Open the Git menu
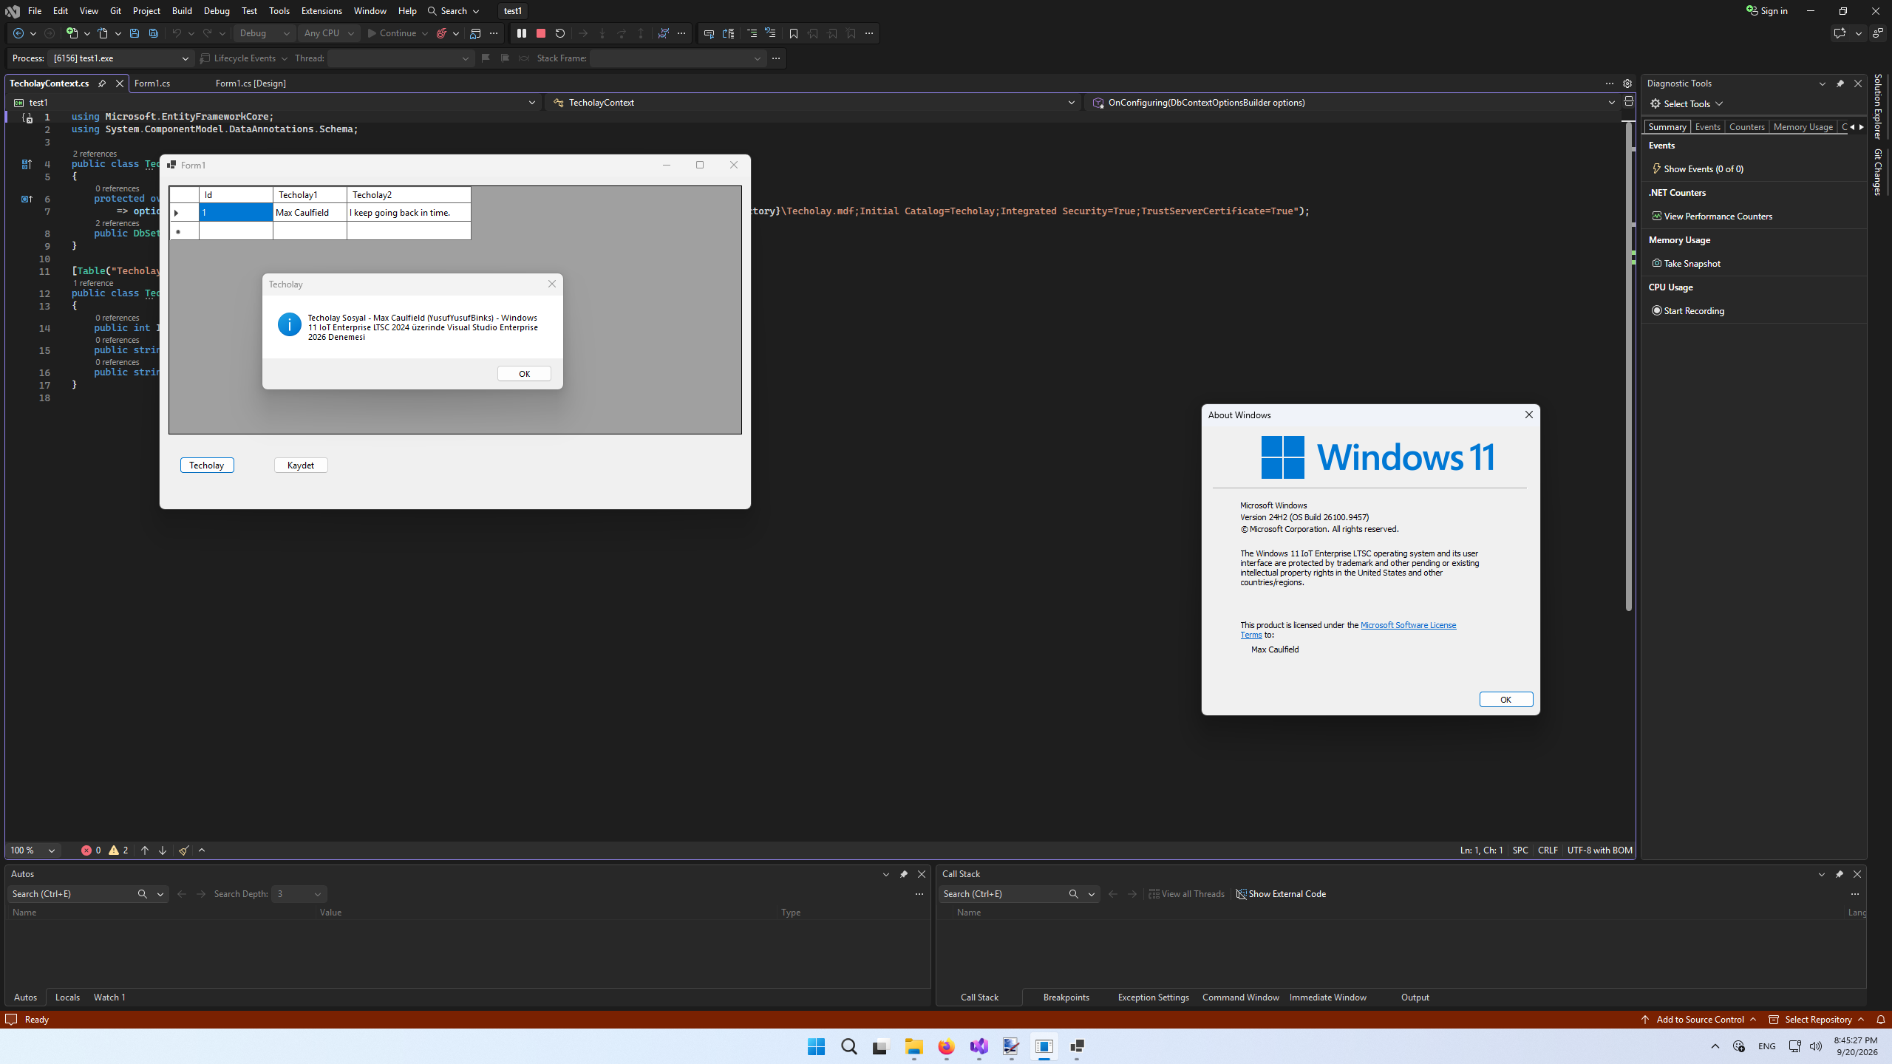The height and width of the screenshot is (1064, 1892). pos(116,11)
